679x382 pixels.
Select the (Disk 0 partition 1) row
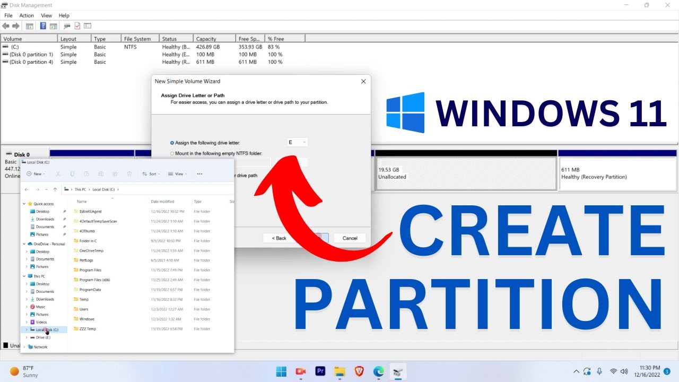[x=154, y=54]
